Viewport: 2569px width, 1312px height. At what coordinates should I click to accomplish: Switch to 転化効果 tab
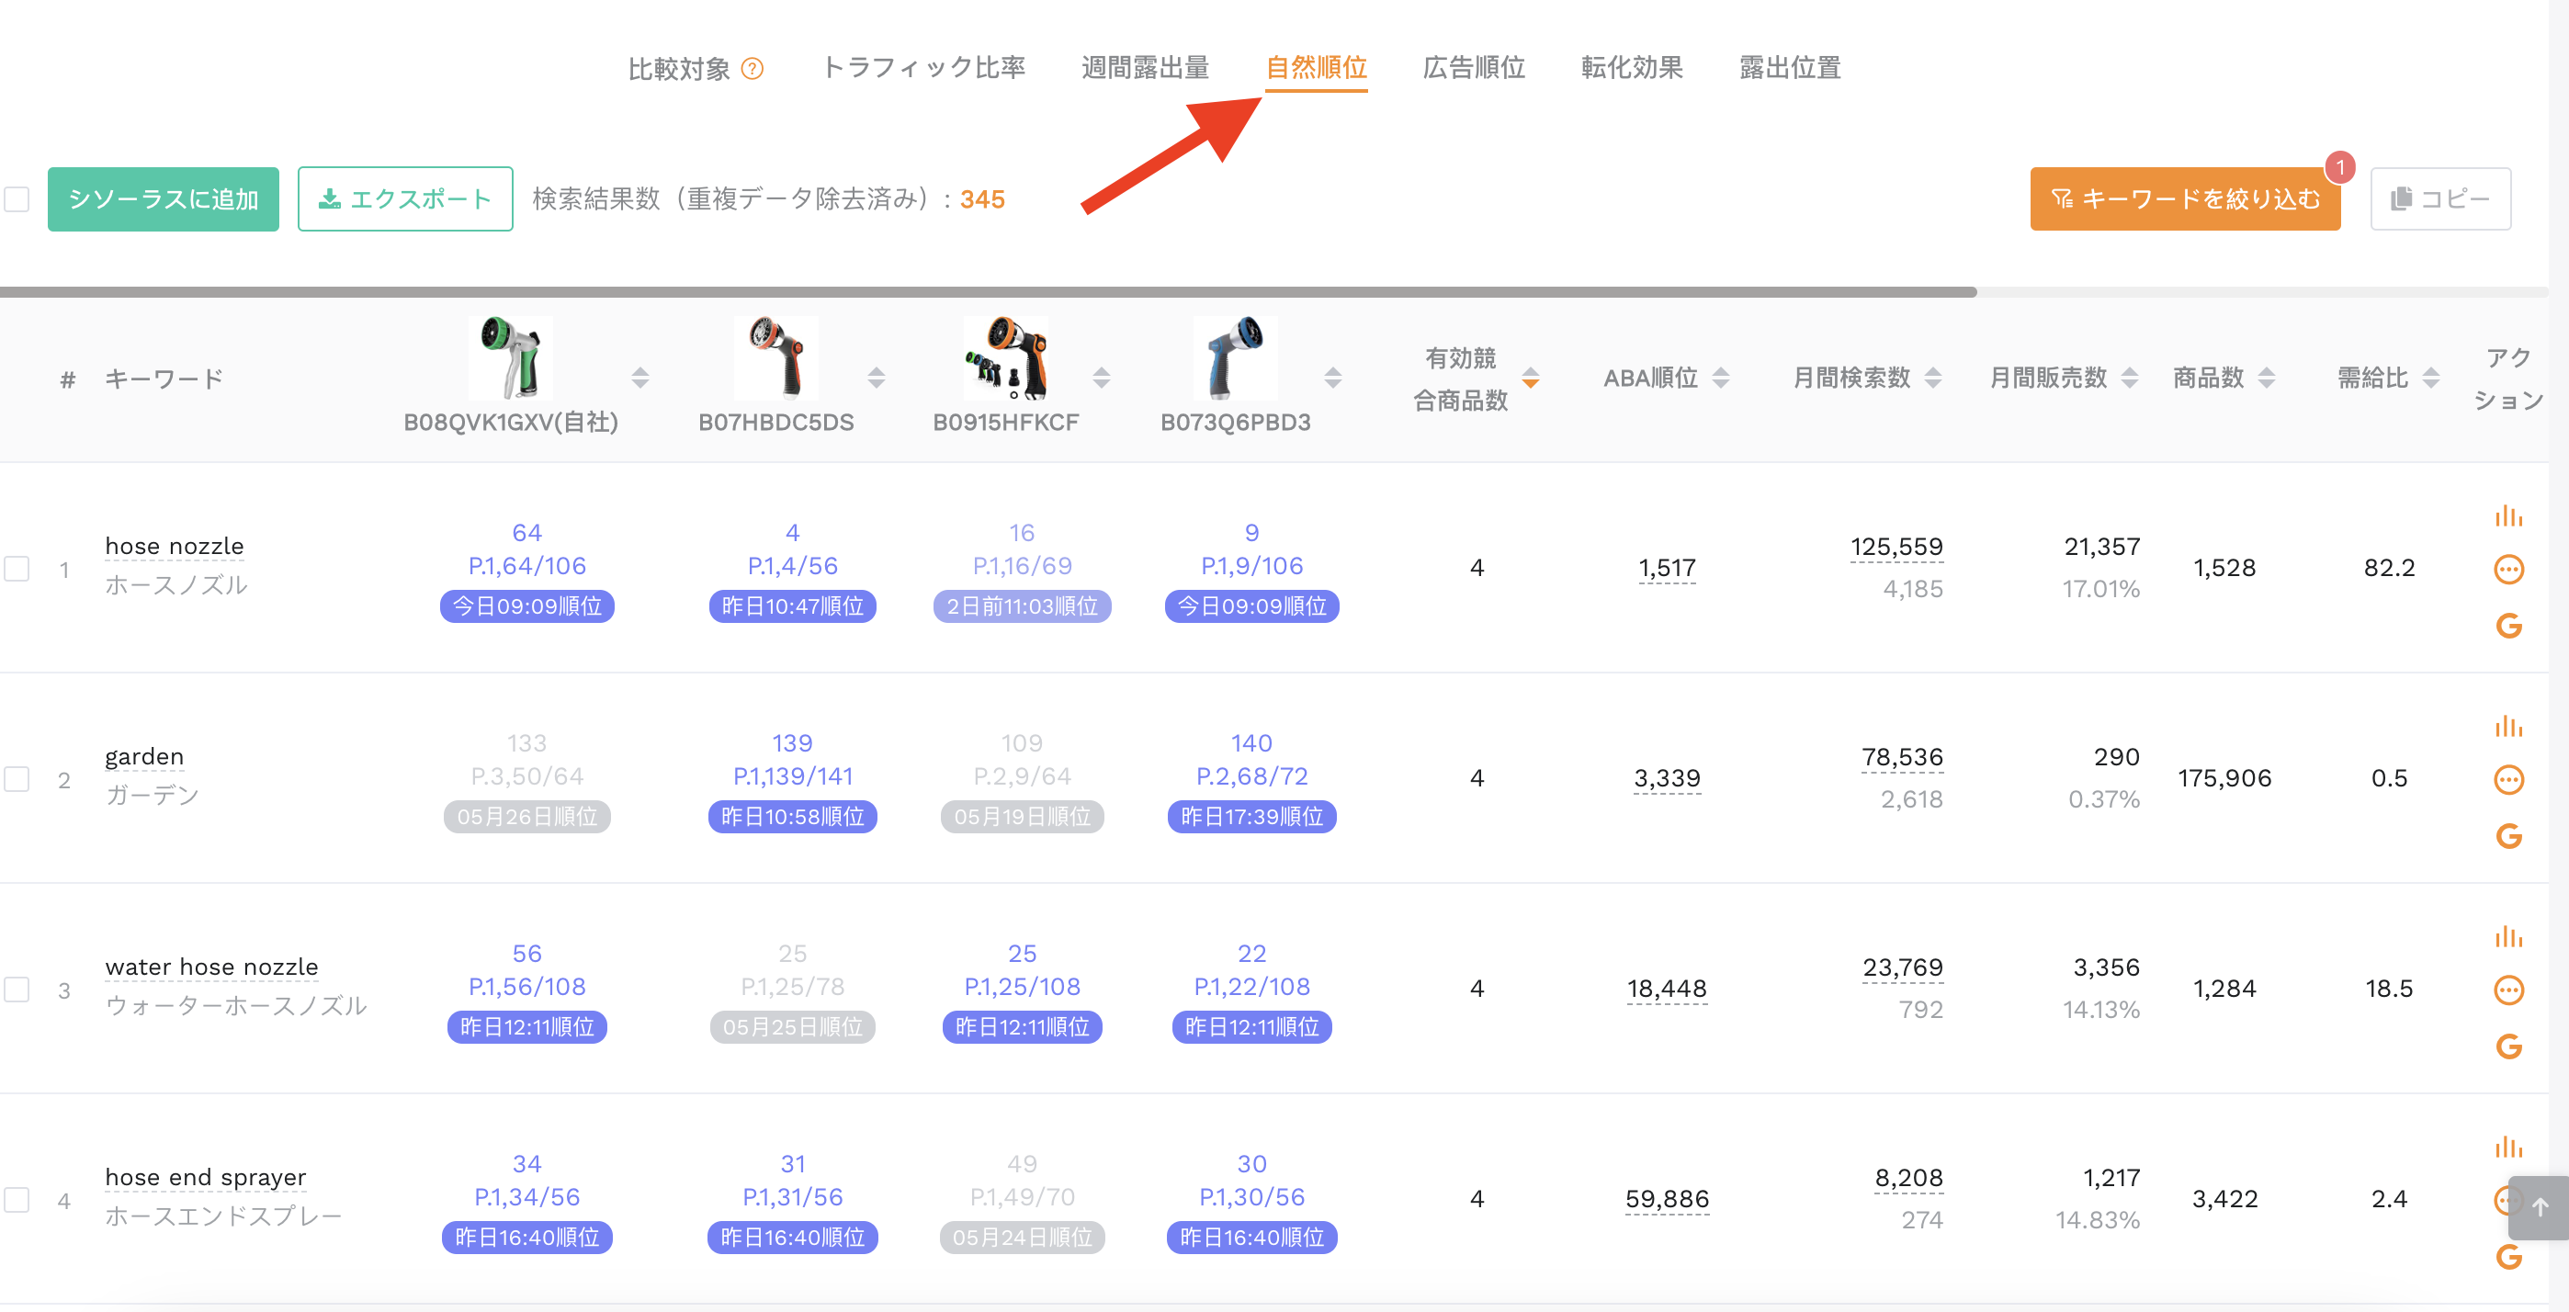pos(1632,68)
